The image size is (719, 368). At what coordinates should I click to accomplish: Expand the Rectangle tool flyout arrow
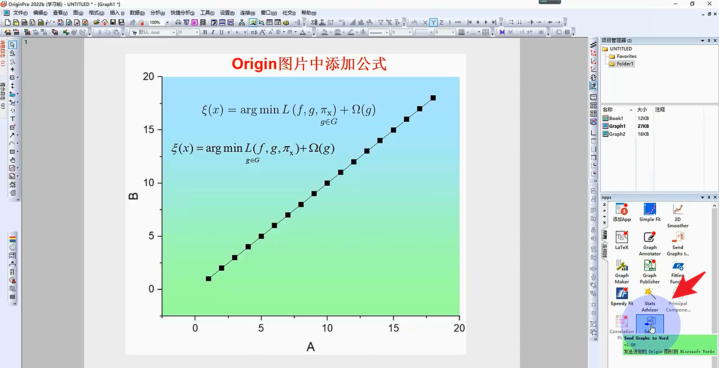click(x=18, y=152)
